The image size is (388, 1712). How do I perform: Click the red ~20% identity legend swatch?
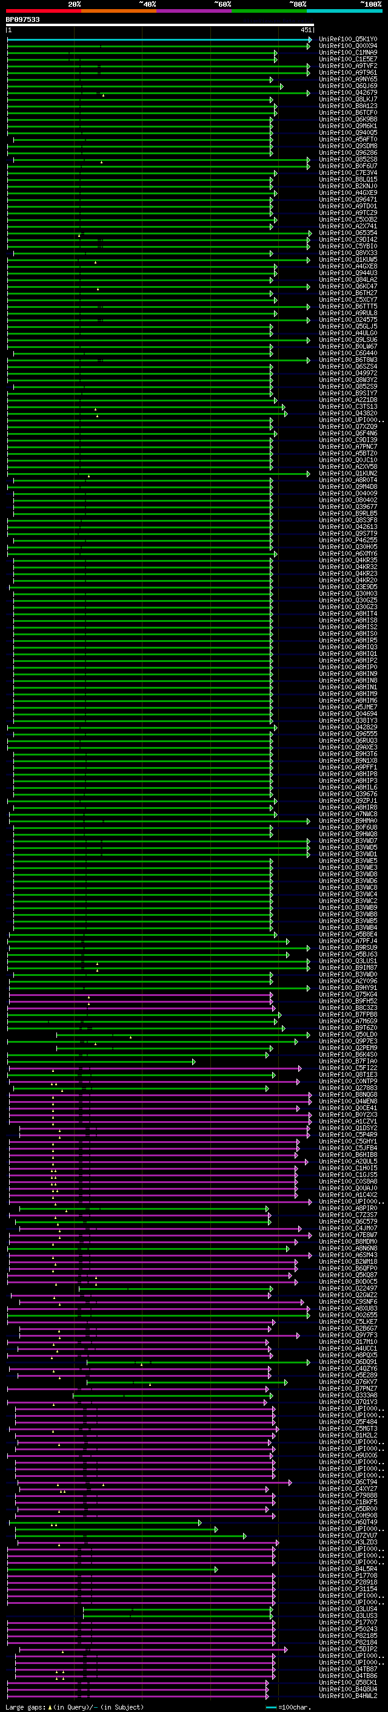[x=43, y=11]
